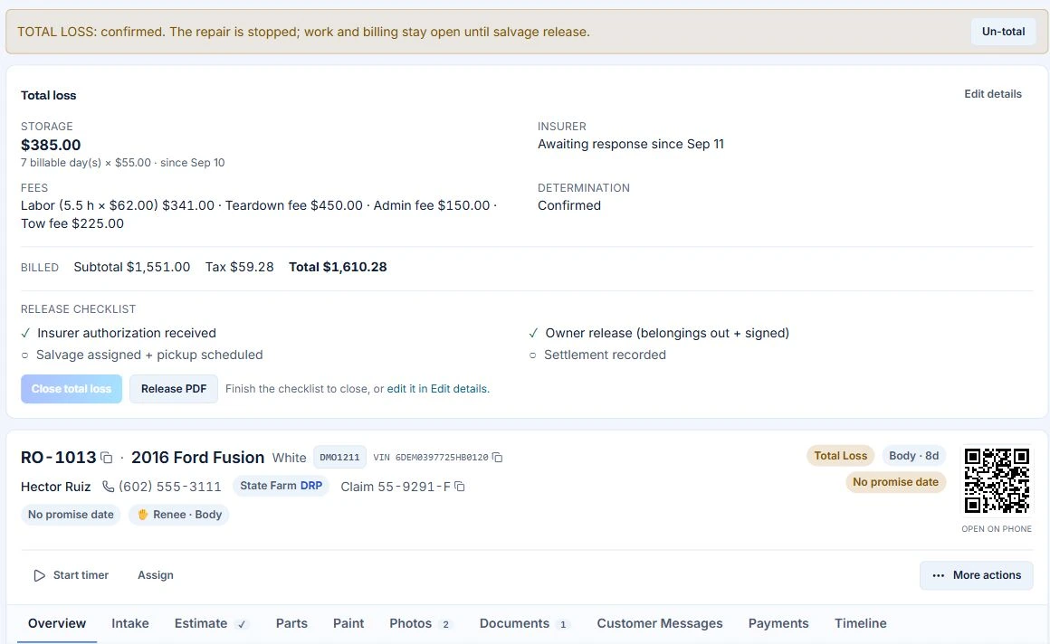
Task: Open the Customer Messages tab
Action: click(x=660, y=623)
